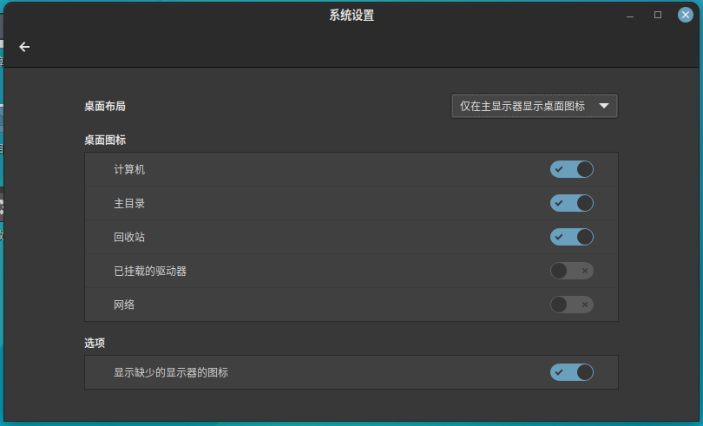Click the 回收站 row label

129,237
